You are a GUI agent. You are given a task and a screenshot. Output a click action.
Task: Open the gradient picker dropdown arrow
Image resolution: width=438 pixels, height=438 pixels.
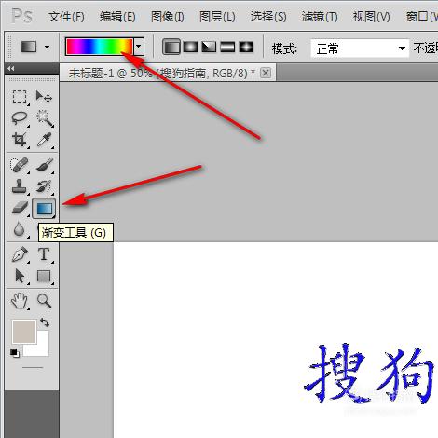coord(139,47)
